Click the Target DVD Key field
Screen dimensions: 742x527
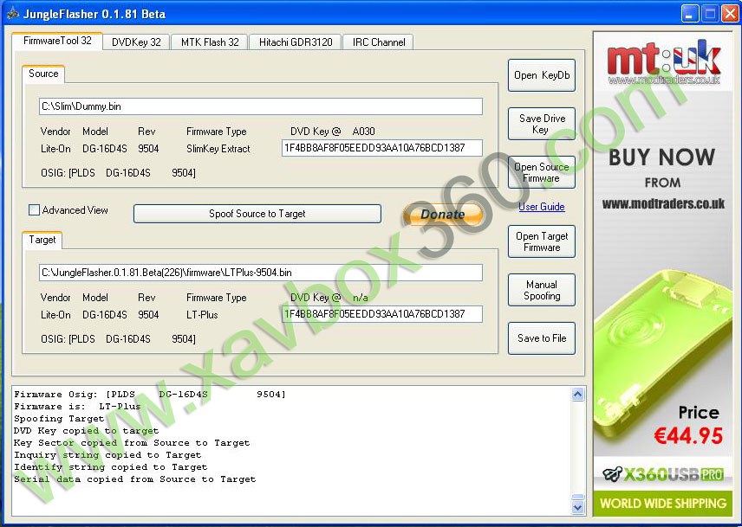pyautogui.click(x=382, y=314)
